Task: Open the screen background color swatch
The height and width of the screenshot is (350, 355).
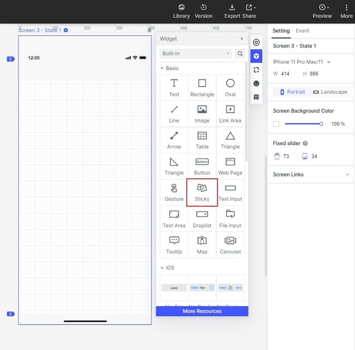Action: coord(276,124)
